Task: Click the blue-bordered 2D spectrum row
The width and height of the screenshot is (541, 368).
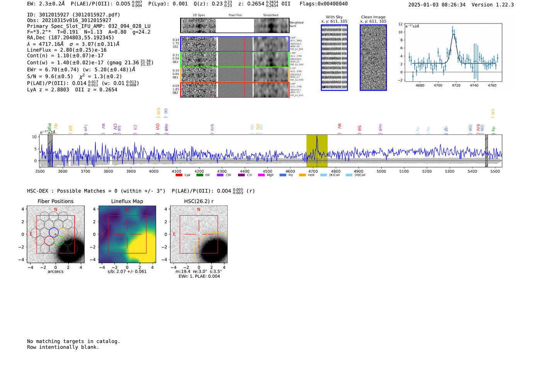Action: [235, 44]
